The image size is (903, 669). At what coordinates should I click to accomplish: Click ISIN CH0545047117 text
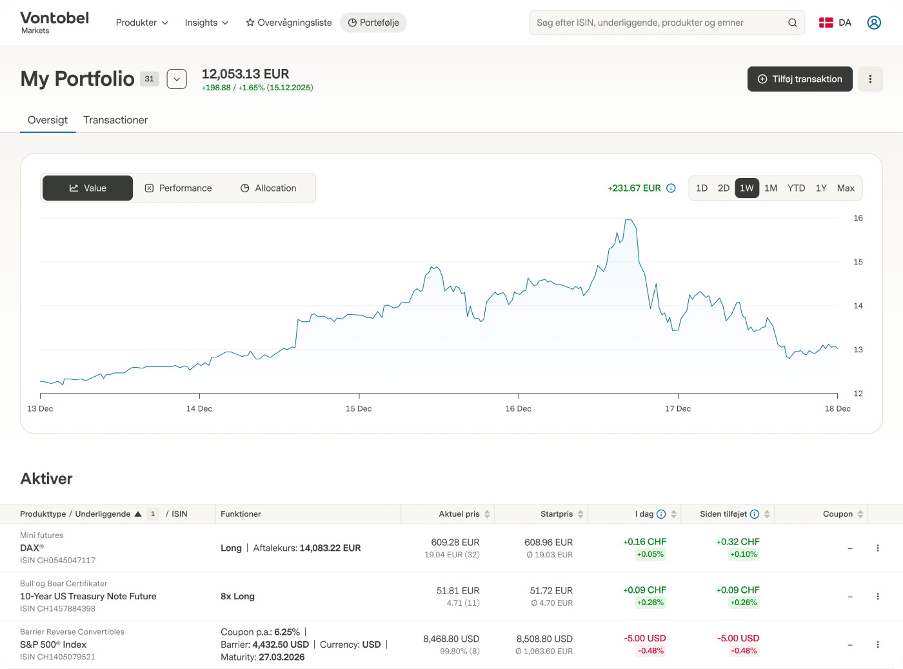pos(57,561)
